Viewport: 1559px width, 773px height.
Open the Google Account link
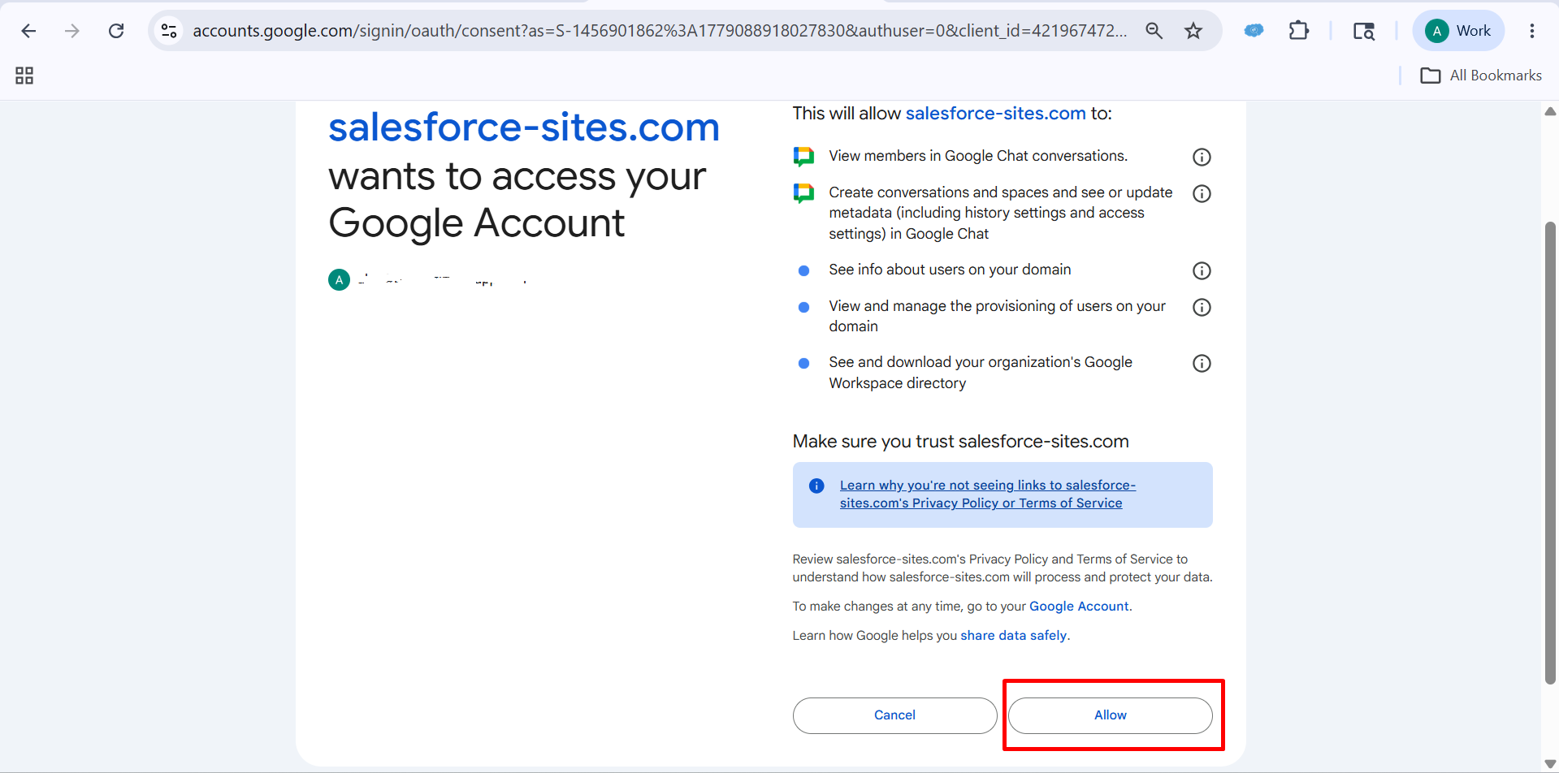pyautogui.click(x=1079, y=607)
